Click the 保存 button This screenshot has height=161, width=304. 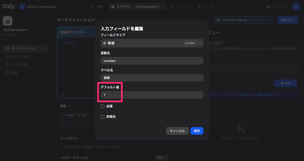pyautogui.click(x=197, y=131)
